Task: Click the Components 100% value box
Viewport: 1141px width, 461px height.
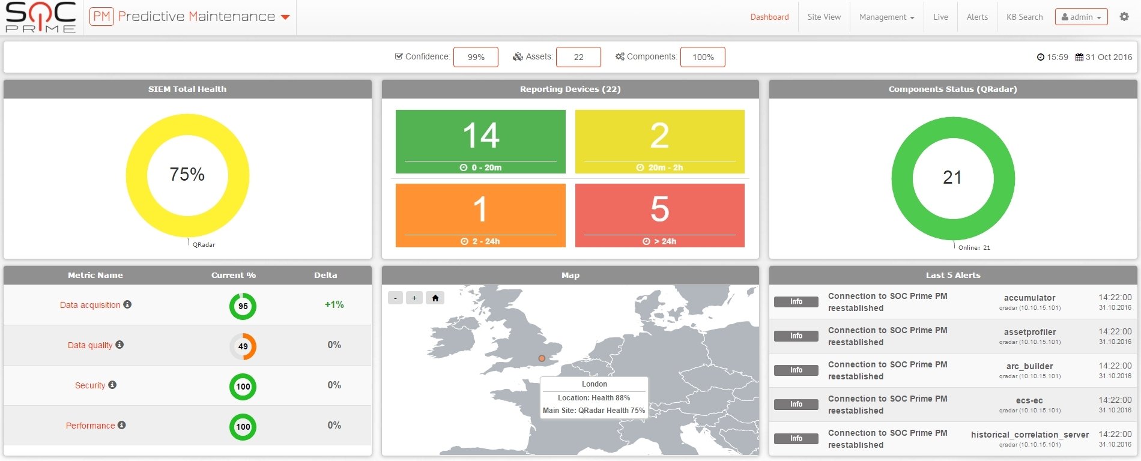Action: coord(703,57)
